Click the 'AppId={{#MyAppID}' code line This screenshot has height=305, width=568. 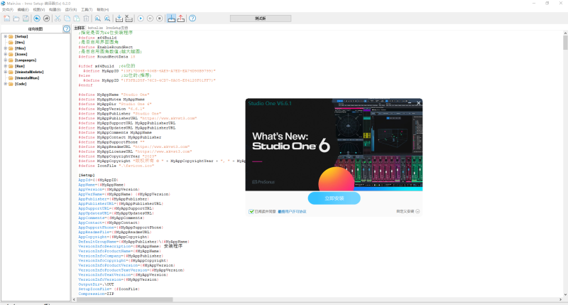pos(98,180)
